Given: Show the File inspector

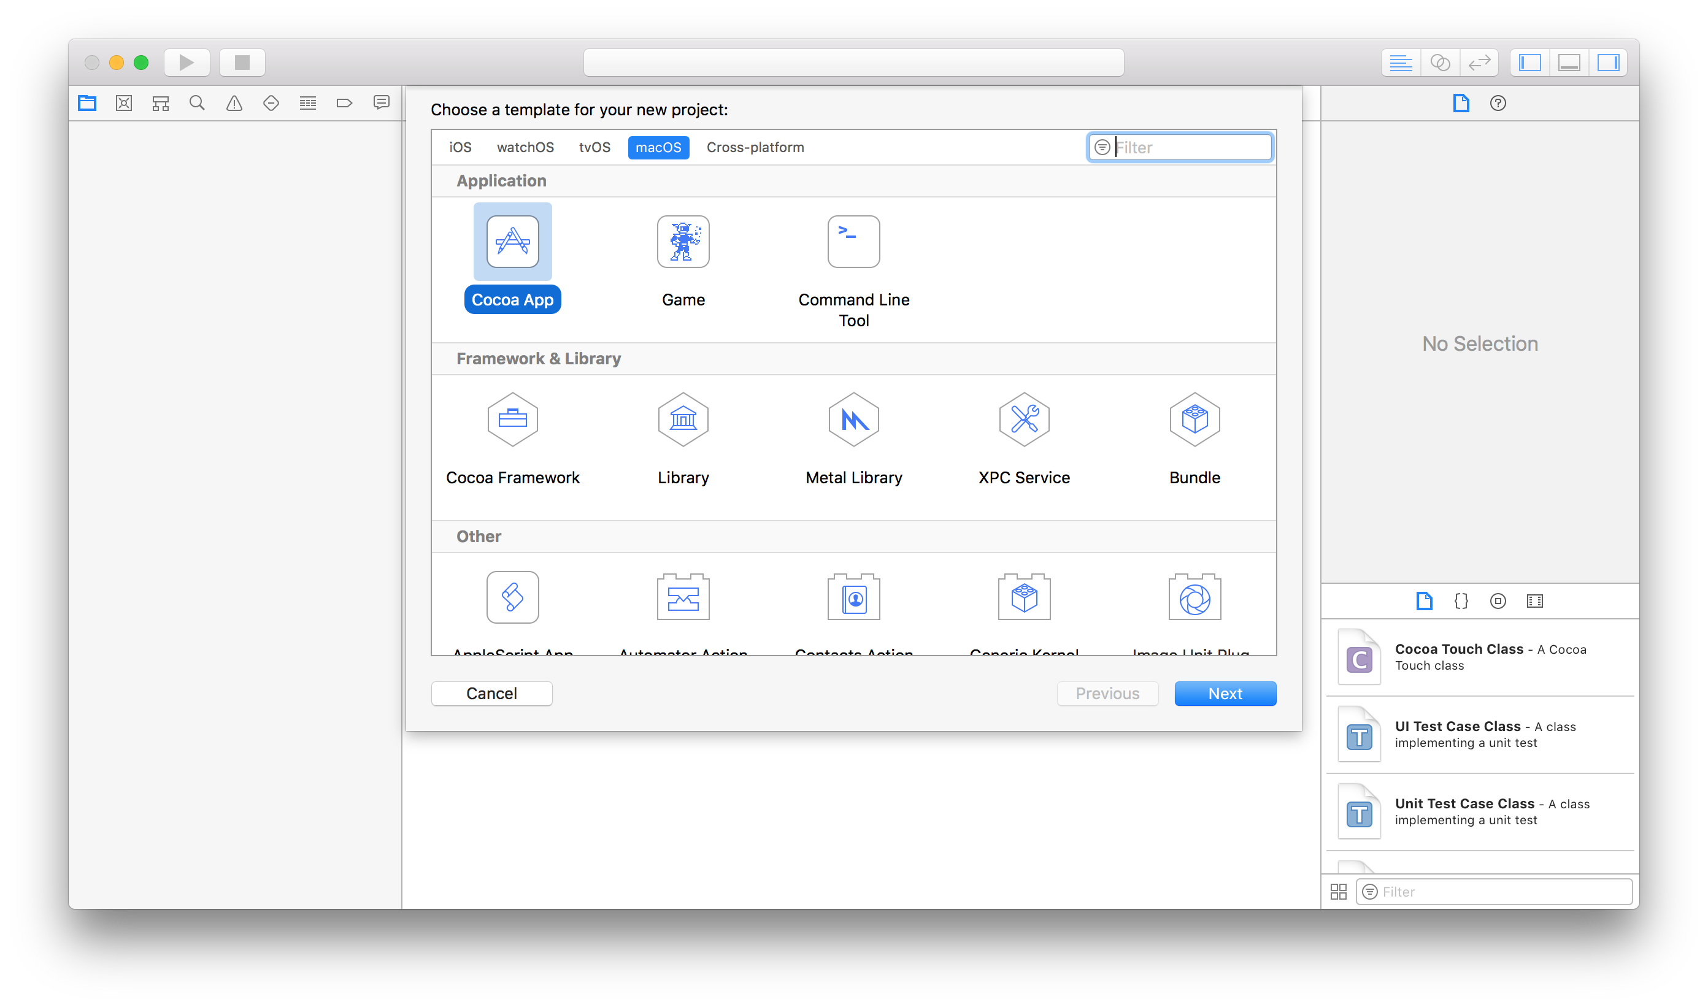Looking at the screenshot, I should 1461,103.
